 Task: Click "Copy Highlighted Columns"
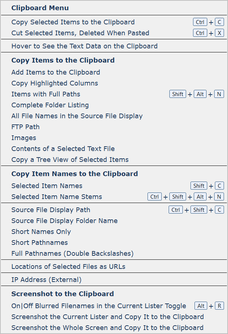click(x=55, y=83)
